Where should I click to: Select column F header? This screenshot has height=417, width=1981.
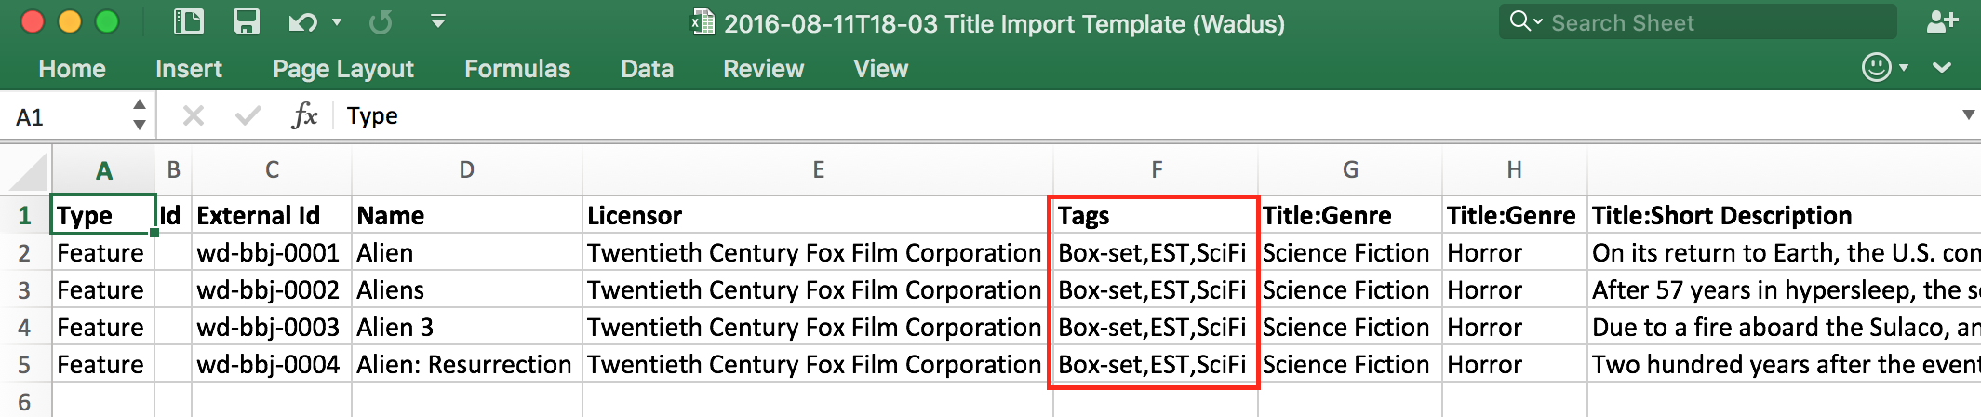[1156, 169]
